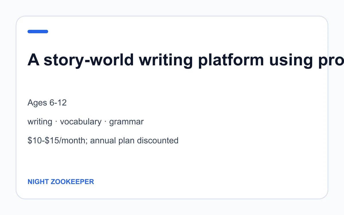Select the lowercase "writing" skill tag
The height and width of the screenshot is (215, 344).
[40, 122]
